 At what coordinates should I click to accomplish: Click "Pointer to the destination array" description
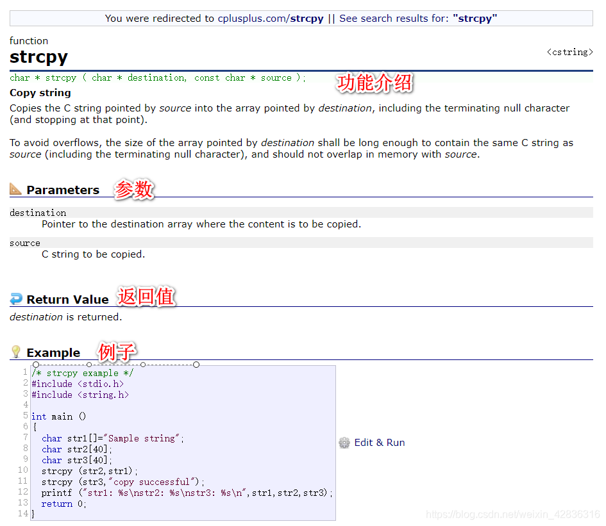pos(201,224)
